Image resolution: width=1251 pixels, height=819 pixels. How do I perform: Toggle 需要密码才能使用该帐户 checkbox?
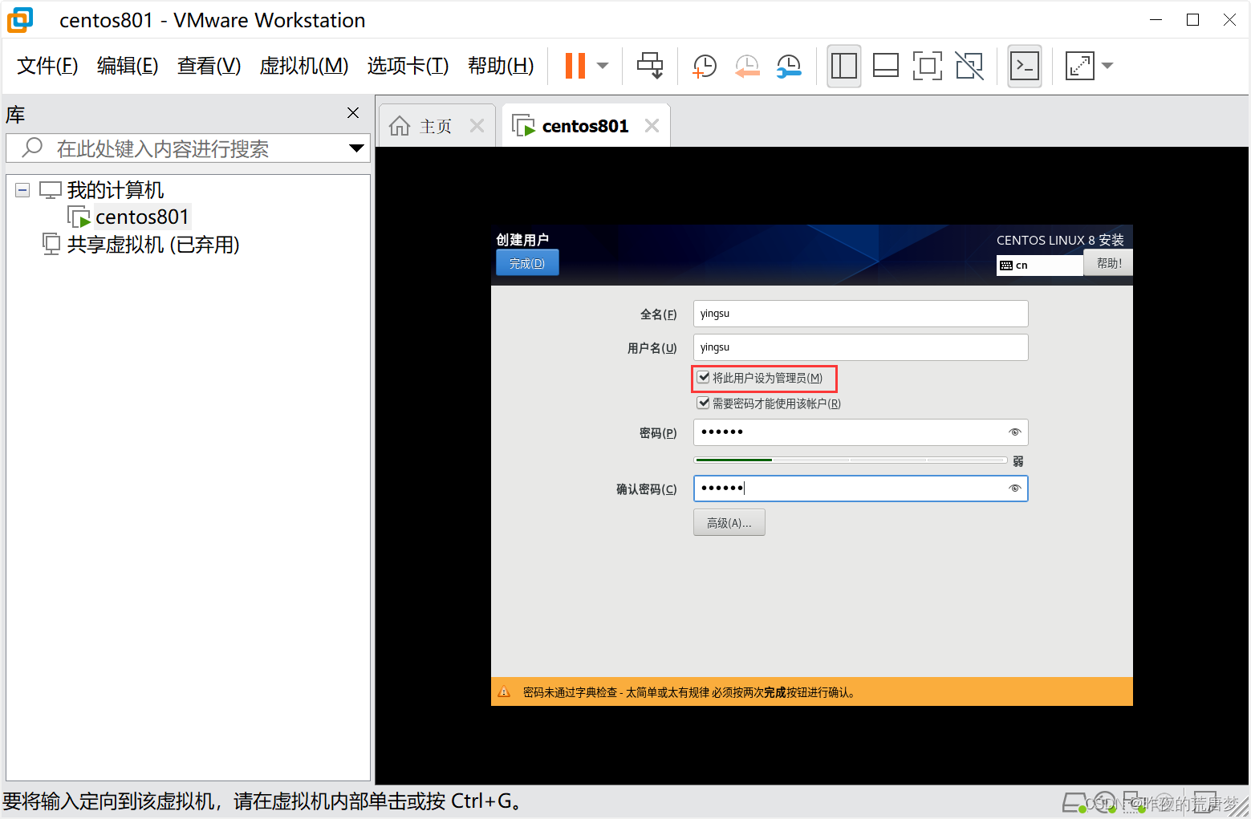click(704, 403)
